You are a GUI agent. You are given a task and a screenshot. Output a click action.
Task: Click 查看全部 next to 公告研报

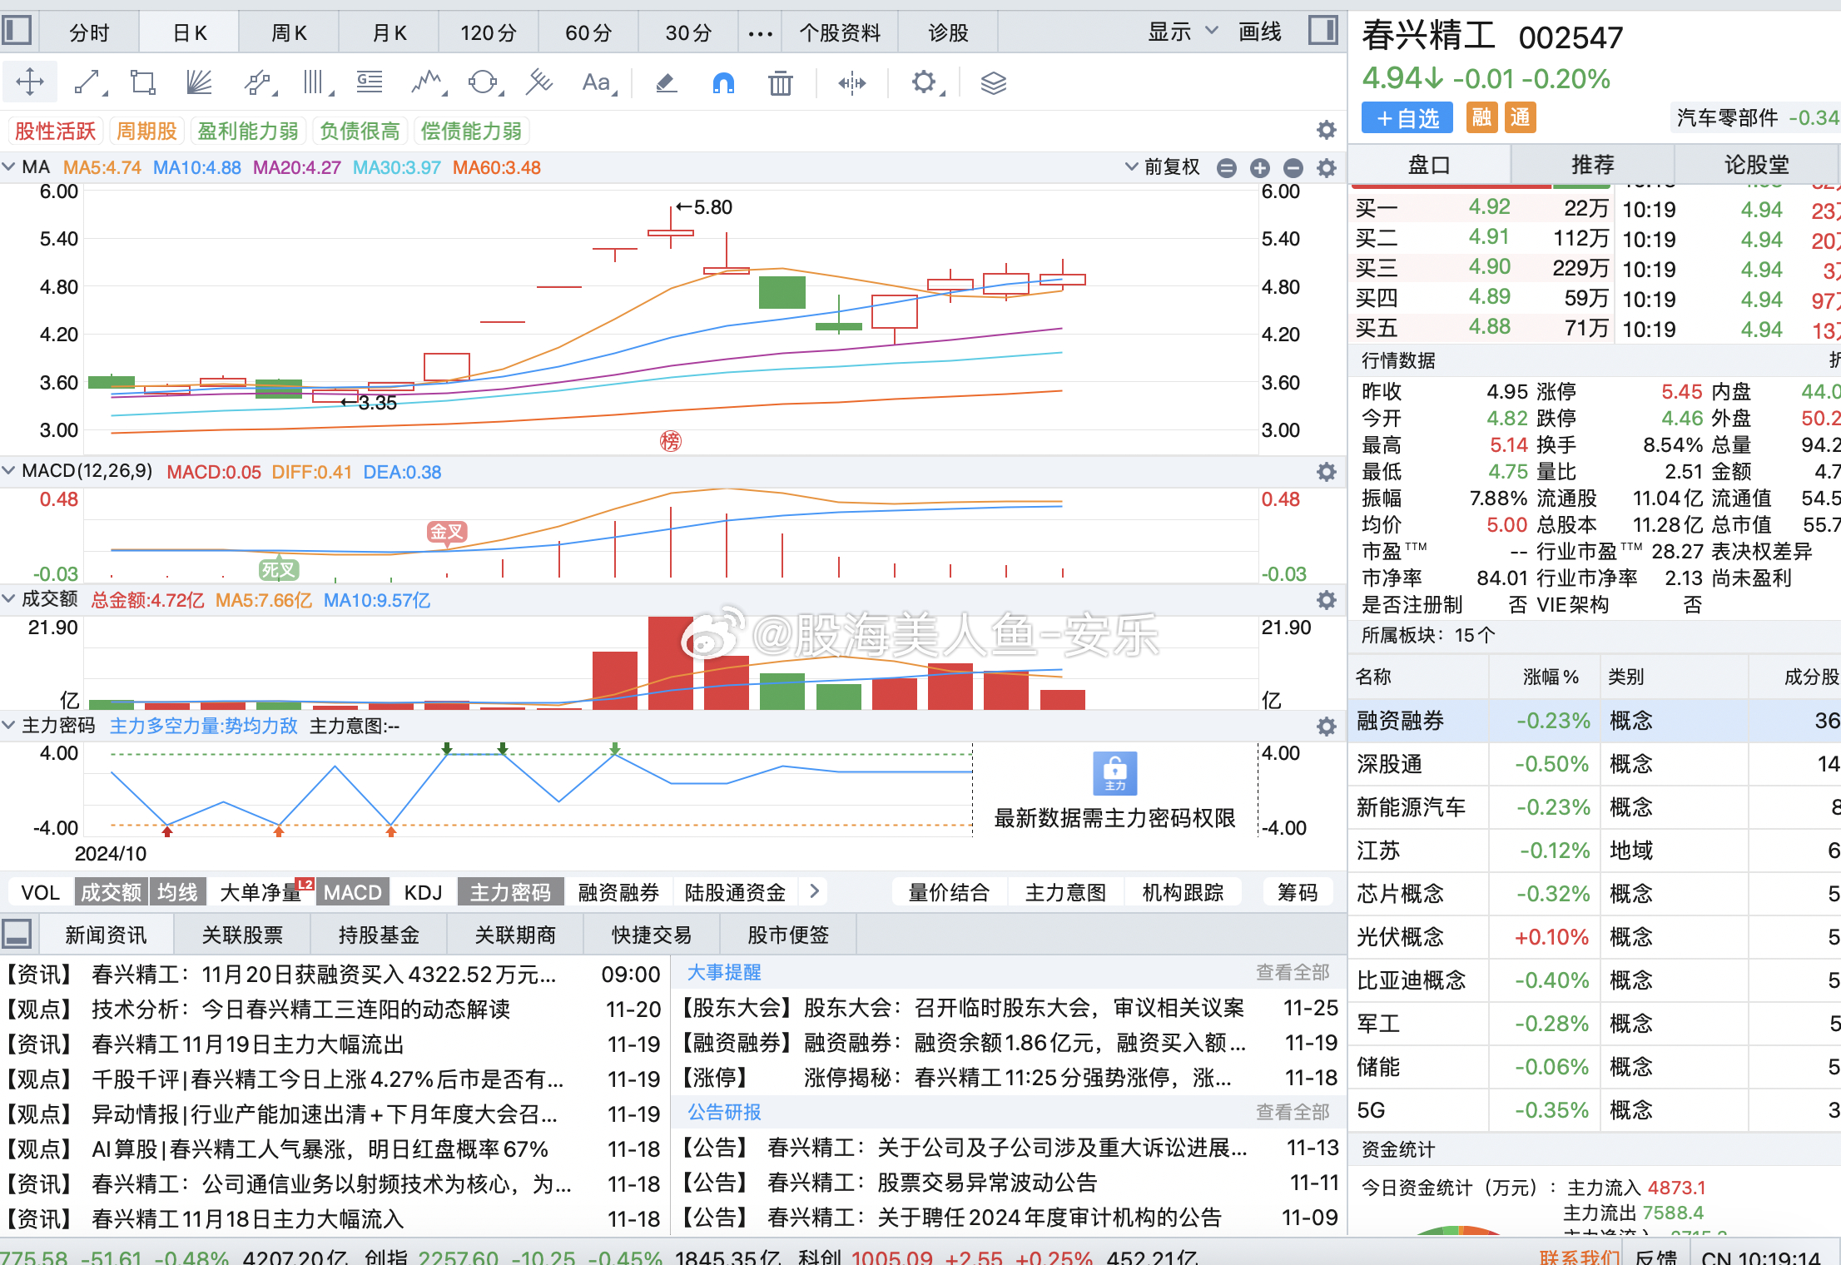[1293, 1112]
